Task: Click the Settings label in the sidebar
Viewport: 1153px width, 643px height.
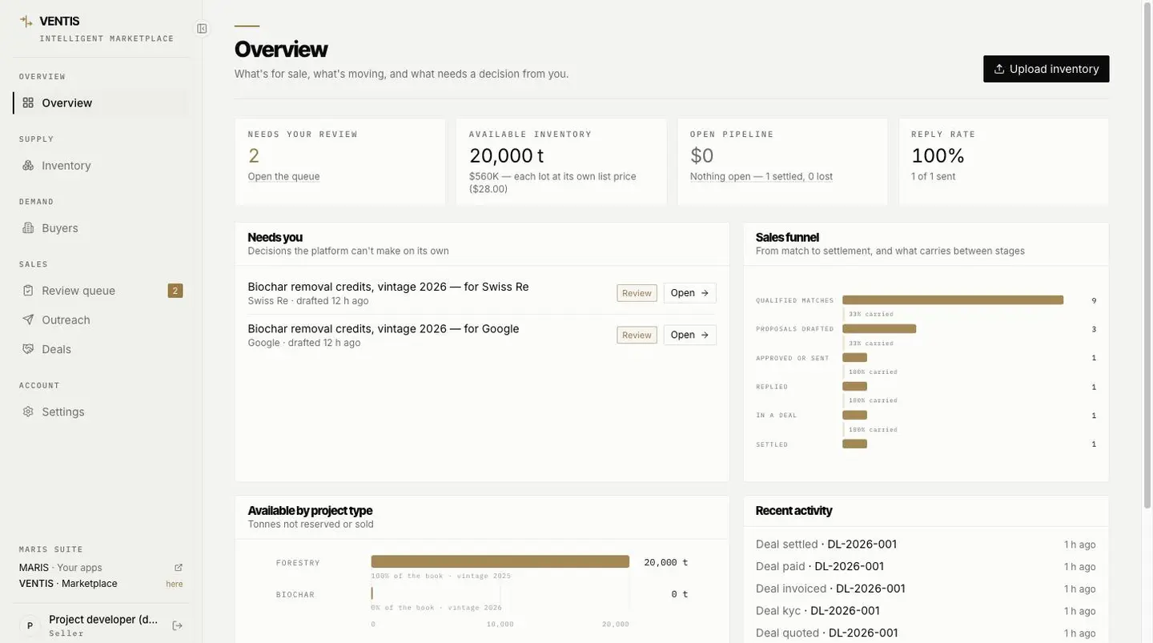Action: [63, 412]
